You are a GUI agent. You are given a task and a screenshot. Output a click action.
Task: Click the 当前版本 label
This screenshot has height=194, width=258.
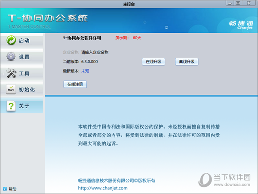click(x=71, y=62)
